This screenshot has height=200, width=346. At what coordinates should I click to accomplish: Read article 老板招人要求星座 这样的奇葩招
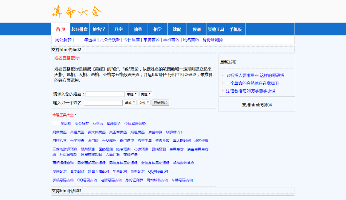coord(255,75)
